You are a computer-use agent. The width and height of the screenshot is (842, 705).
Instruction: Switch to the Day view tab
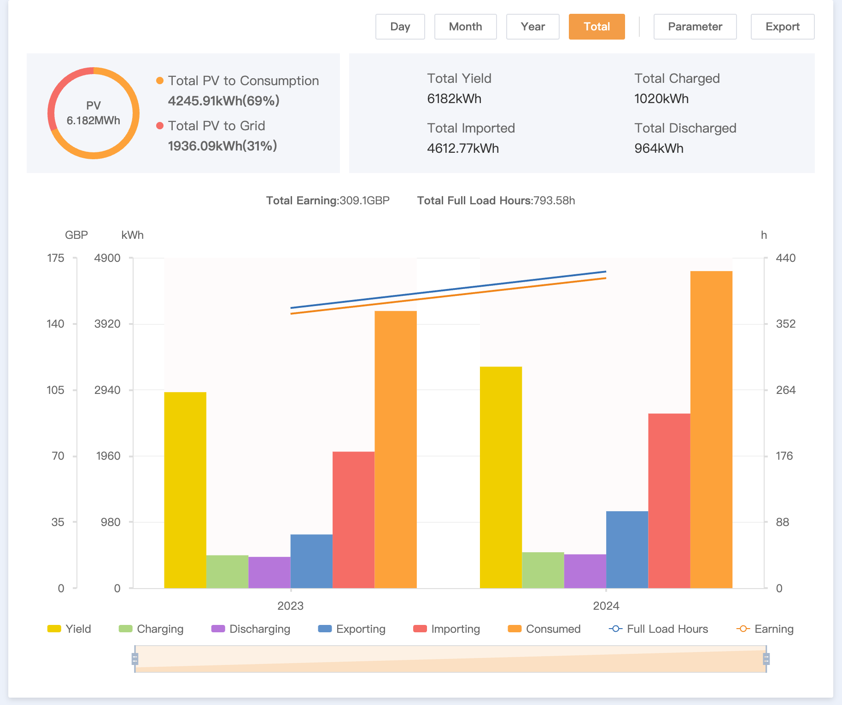400,27
